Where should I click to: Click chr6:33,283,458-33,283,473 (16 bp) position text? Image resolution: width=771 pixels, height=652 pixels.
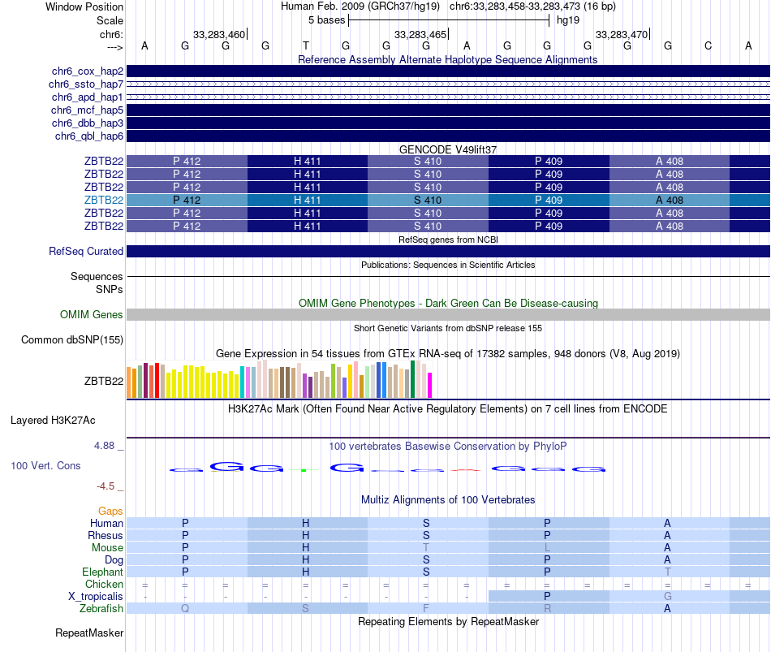pos(532,6)
